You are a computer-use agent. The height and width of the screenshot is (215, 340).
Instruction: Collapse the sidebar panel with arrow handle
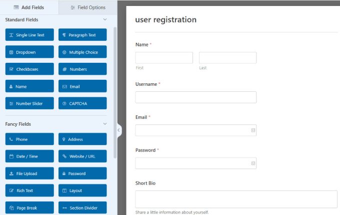tap(119, 130)
